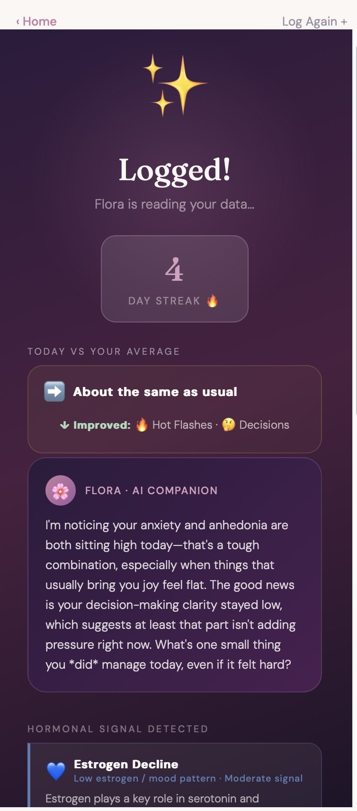
Task: Start a new entry with Log Again
Action: click(314, 21)
